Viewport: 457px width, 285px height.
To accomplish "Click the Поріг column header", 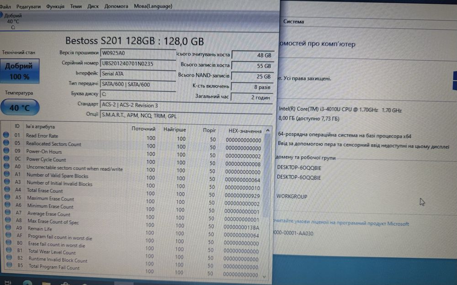I will coord(209,130).
